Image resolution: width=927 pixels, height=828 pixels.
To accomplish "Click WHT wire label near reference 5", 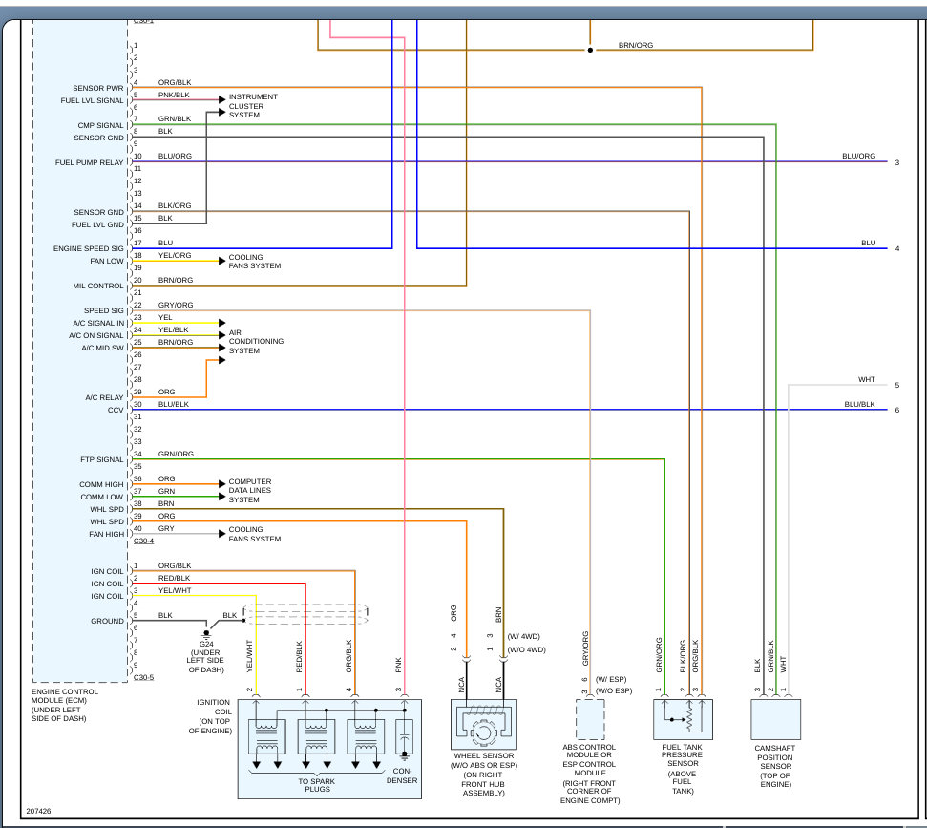I will pos(867,380).
